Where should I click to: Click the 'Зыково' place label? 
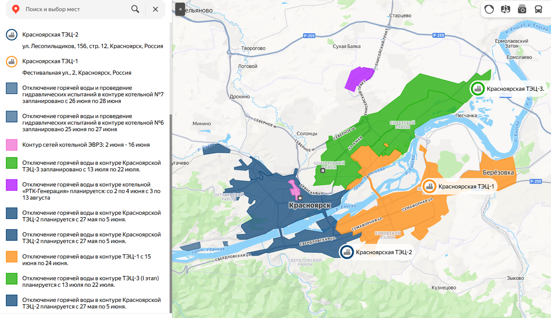tap(515, 279)
